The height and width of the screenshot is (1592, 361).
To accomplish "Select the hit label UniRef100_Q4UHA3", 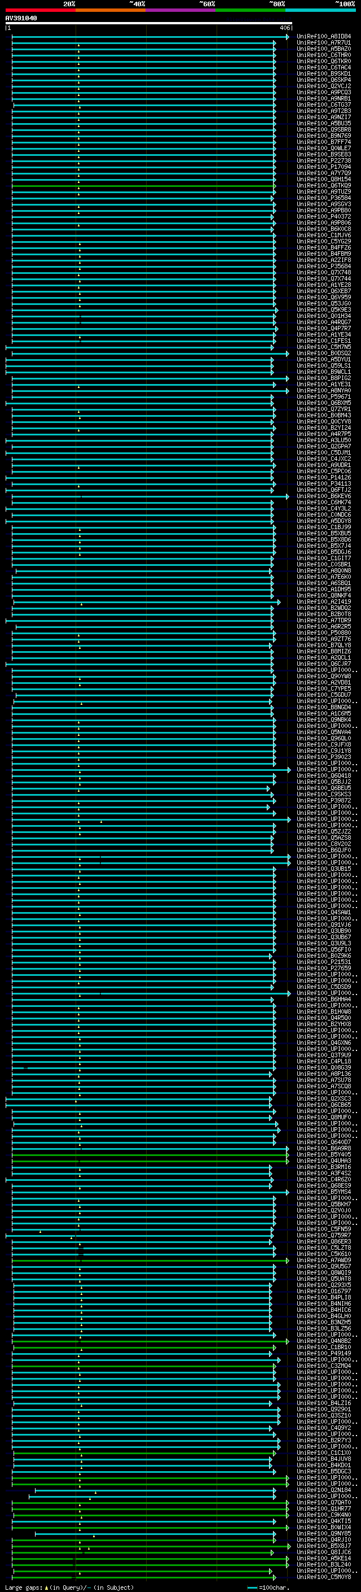I will pos(324,1161).
